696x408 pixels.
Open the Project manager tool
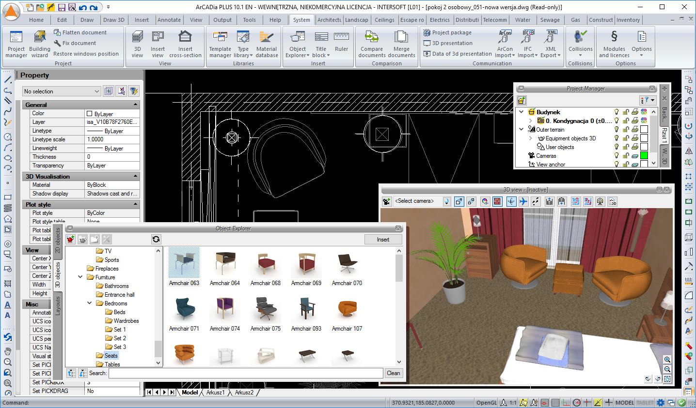(16, 44)
